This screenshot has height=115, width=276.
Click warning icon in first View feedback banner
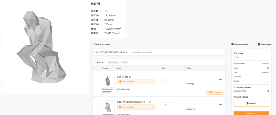click(x=120, y=82)
